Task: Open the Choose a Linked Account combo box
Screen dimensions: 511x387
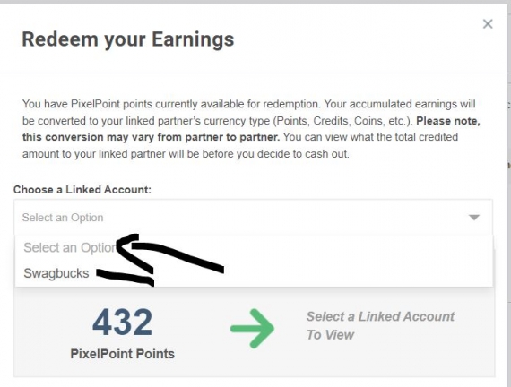Action: (253, 218)
